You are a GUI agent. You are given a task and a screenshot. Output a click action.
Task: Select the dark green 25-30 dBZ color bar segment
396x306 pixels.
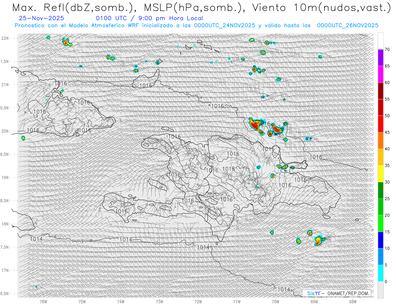pos(380,190)
